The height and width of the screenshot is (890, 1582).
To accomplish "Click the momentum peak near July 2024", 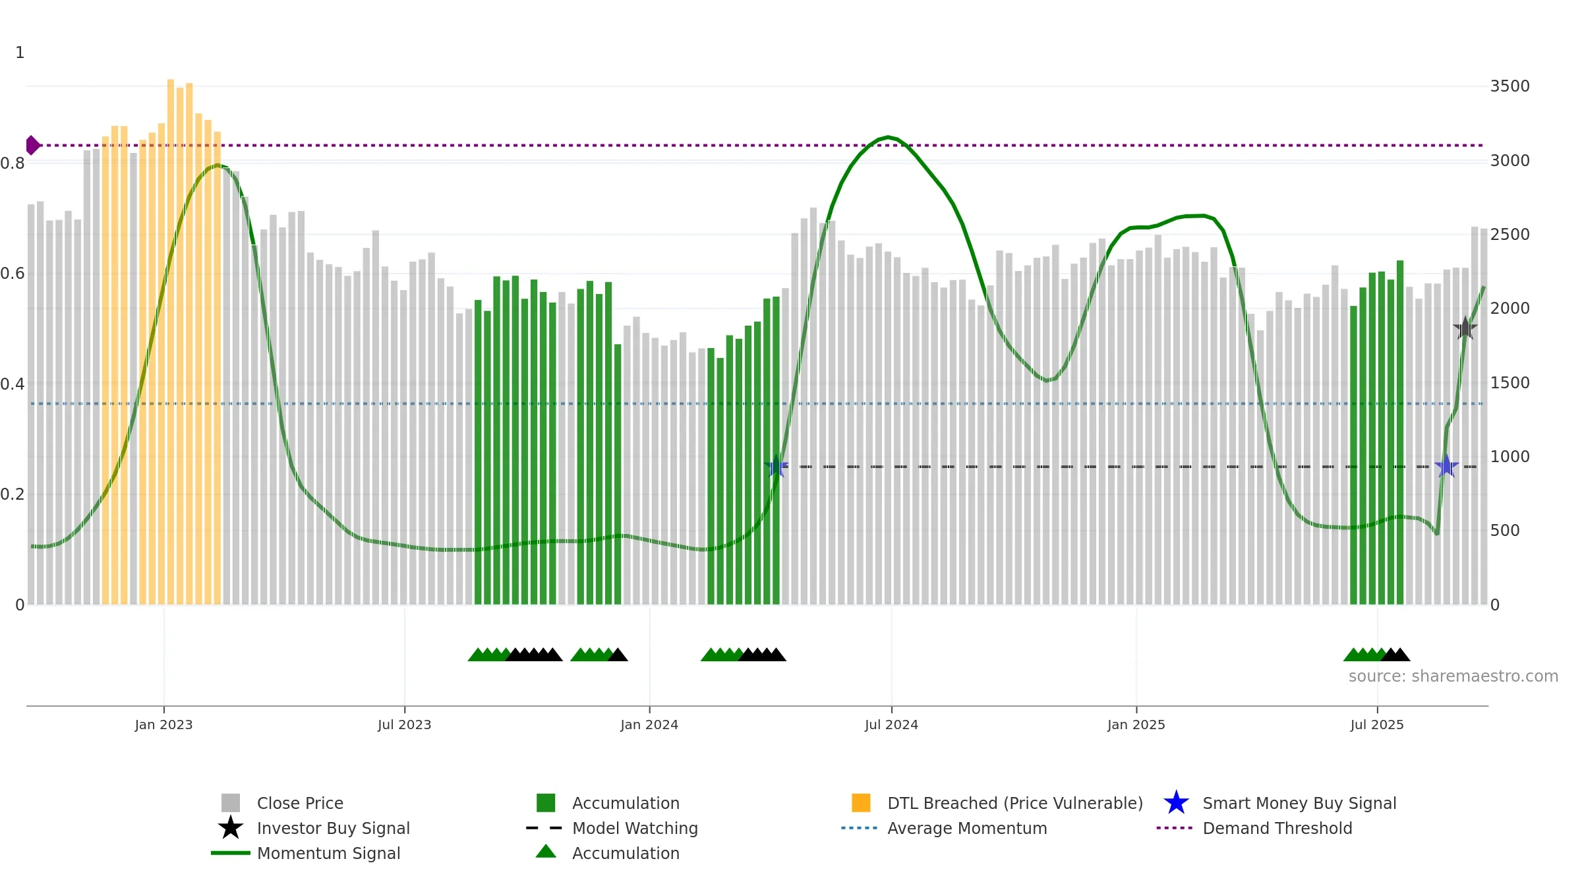I will [x=889, y=137].
